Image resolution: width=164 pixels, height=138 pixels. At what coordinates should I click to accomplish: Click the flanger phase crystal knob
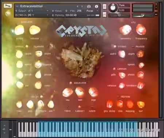point(38,74)
